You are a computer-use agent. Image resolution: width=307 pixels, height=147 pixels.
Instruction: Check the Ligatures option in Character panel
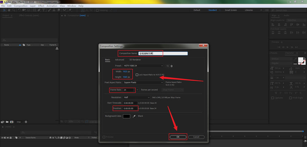[273, 98]
